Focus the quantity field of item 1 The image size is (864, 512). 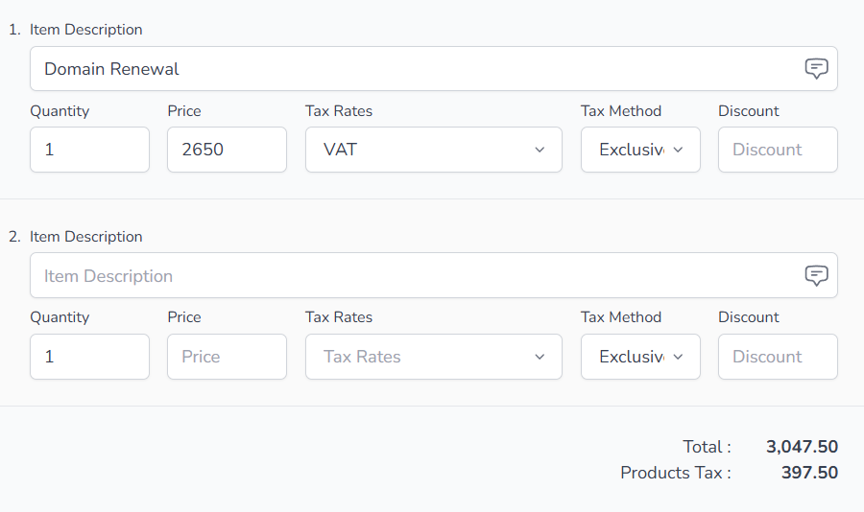pos(90,150)
